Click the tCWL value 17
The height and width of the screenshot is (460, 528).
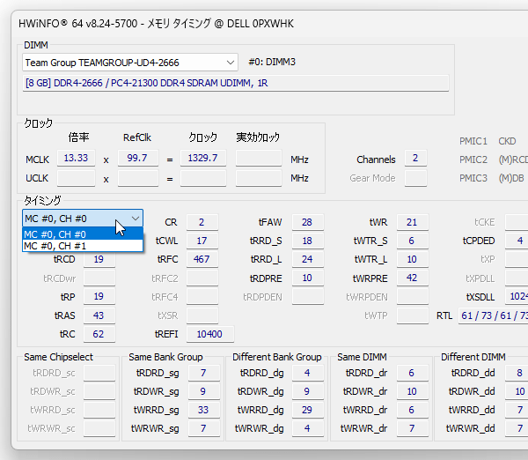202,241
